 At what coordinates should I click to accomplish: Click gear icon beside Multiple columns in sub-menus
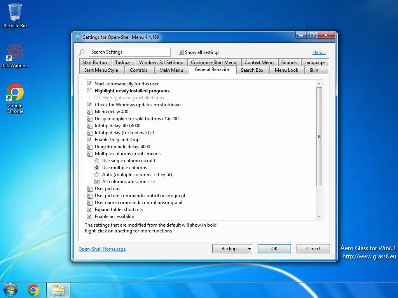click(89, 154)
